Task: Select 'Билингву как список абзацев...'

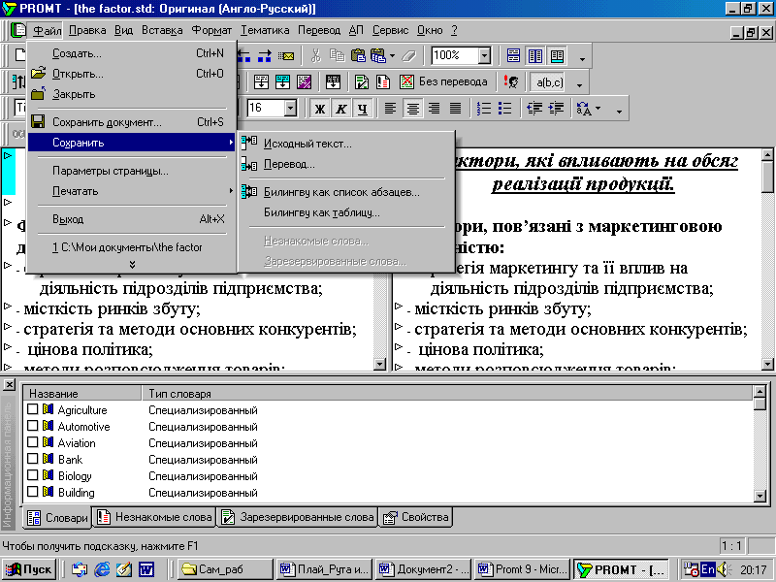Action: pyautogui.click(x=346, y=192)
